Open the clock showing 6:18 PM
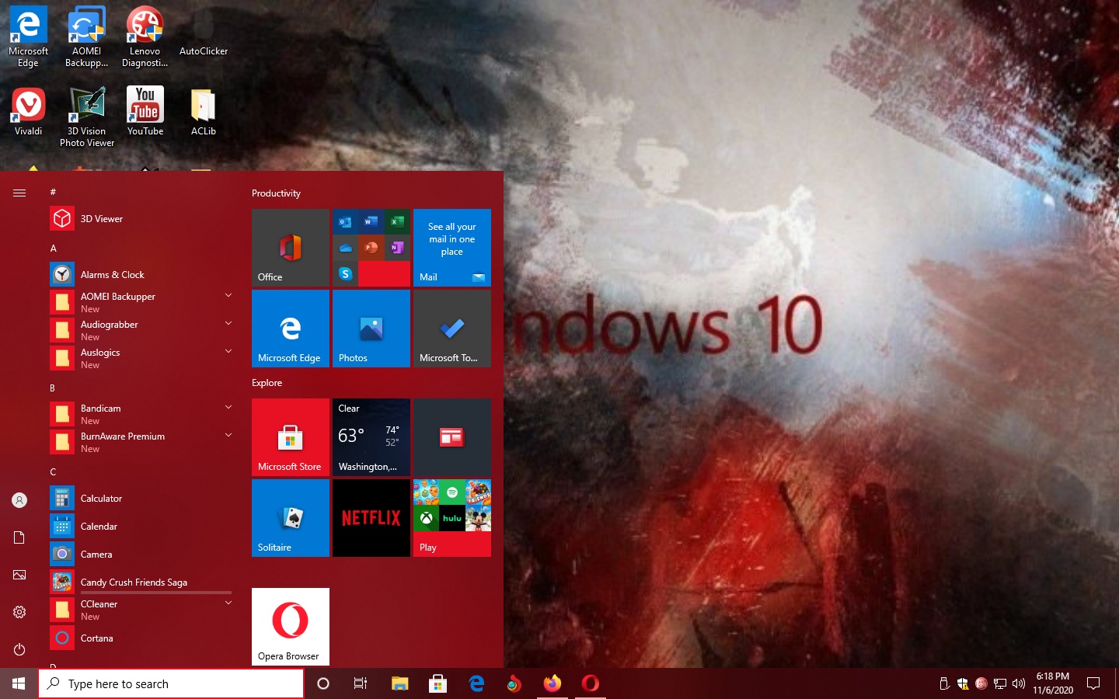 point(1053,683)
